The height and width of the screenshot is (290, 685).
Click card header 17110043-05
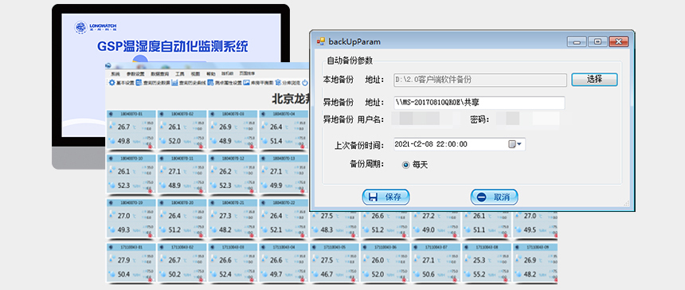coord(335,247)
